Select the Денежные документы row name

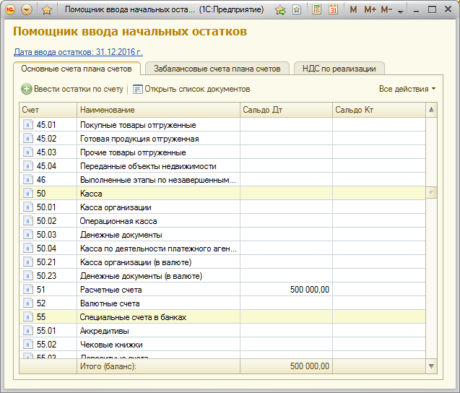[x=121, y=235]
